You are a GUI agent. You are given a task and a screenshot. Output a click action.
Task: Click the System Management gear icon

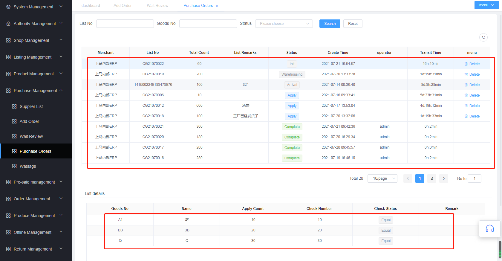8,7
